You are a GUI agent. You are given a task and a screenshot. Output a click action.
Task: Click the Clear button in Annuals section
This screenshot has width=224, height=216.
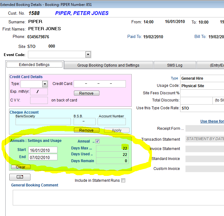(x=21, y=167)
